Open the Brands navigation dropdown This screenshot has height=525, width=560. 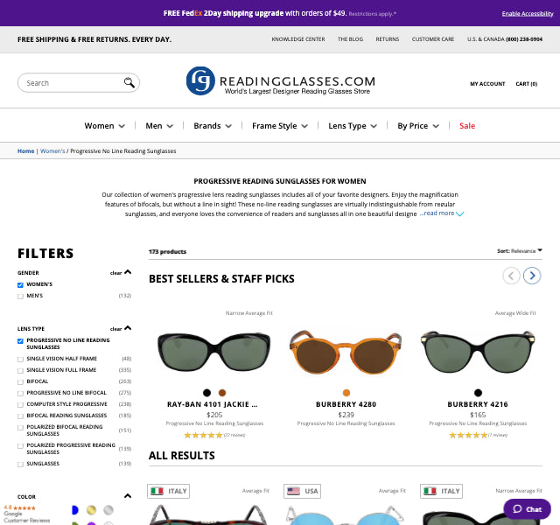213,126
